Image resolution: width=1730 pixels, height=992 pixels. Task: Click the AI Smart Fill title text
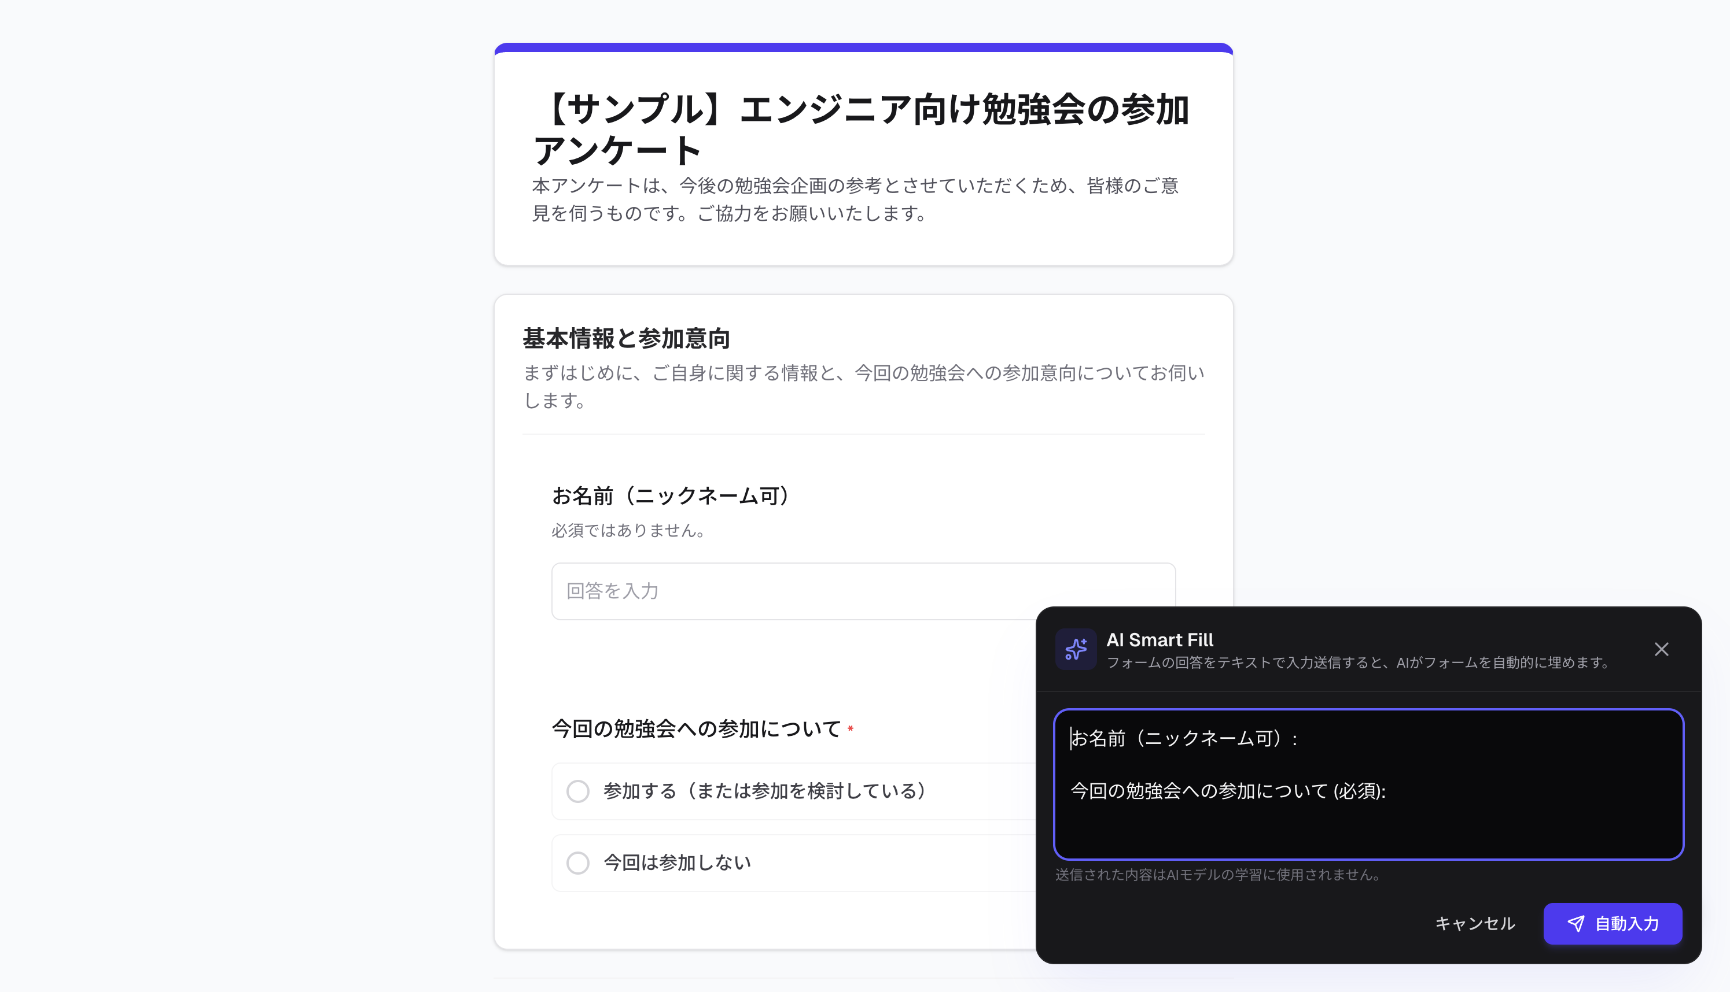point(1160,640)
